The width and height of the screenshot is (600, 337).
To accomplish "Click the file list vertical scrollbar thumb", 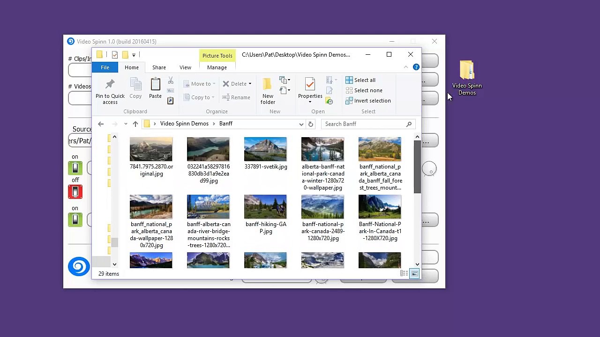I will 417,167.
